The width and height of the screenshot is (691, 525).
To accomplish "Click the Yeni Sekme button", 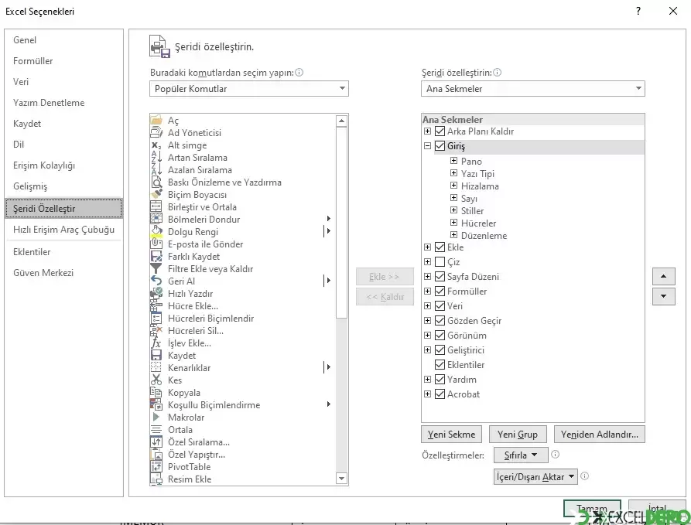I will tap(451, 435).
